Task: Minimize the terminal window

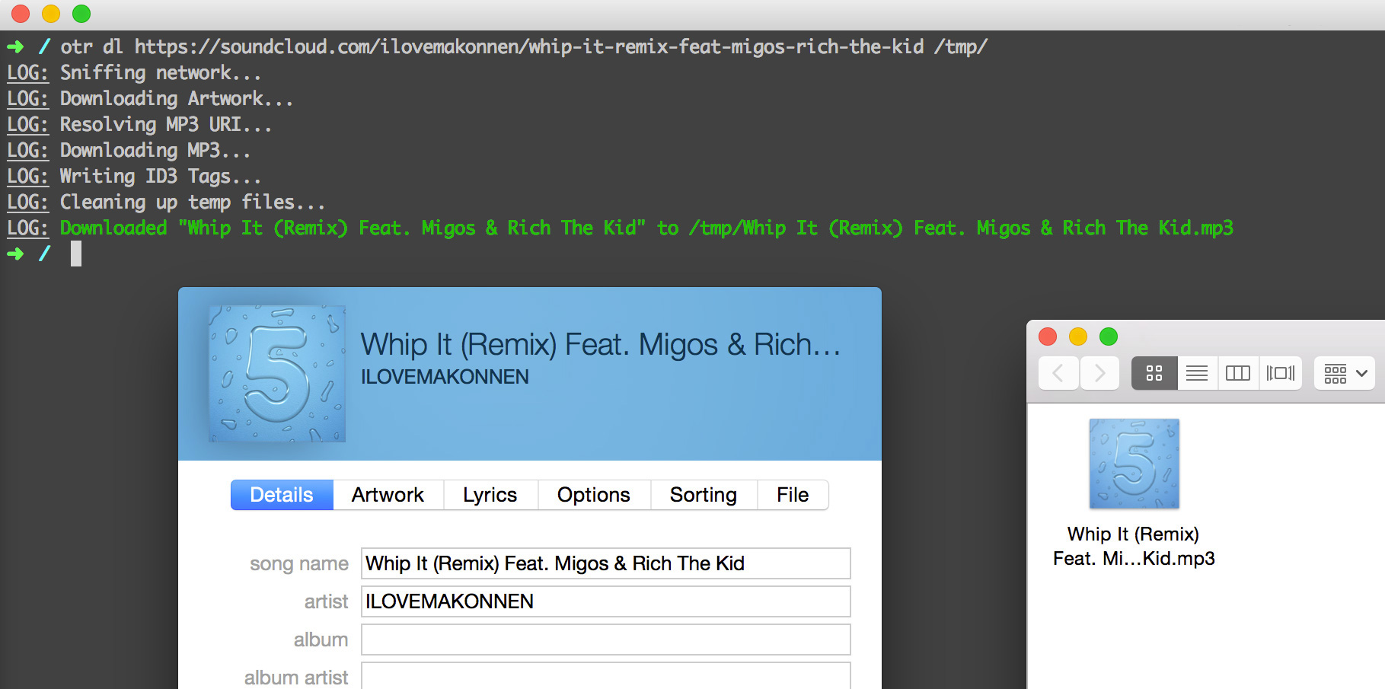Action: 51,14
